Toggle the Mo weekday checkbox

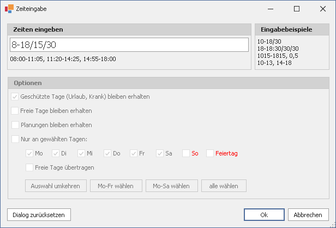[29, 153]
